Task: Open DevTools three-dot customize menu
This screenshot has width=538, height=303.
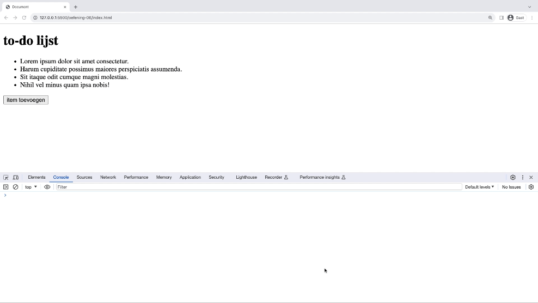Action: click(x=523, y=177)
